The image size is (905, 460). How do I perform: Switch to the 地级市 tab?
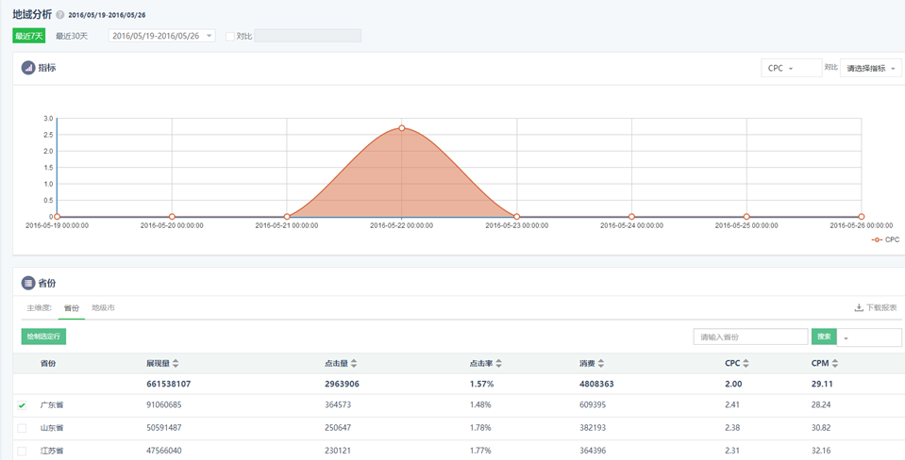[x=103, y=308]
